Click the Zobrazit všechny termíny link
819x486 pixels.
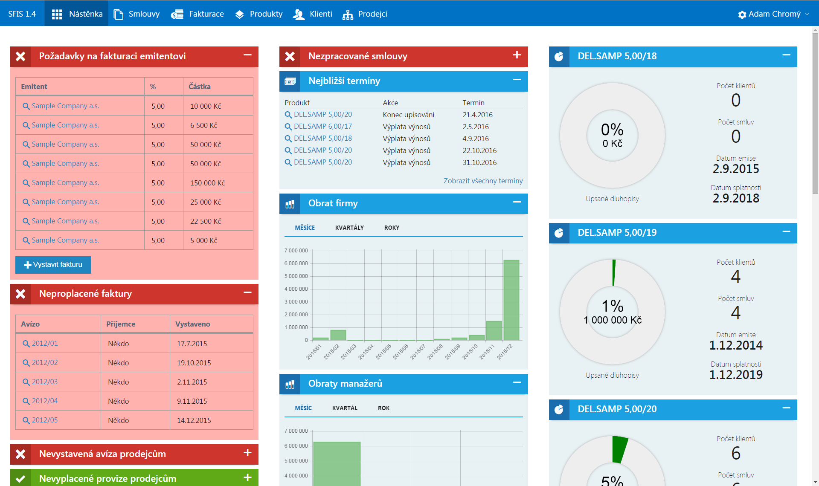[483, 181]
